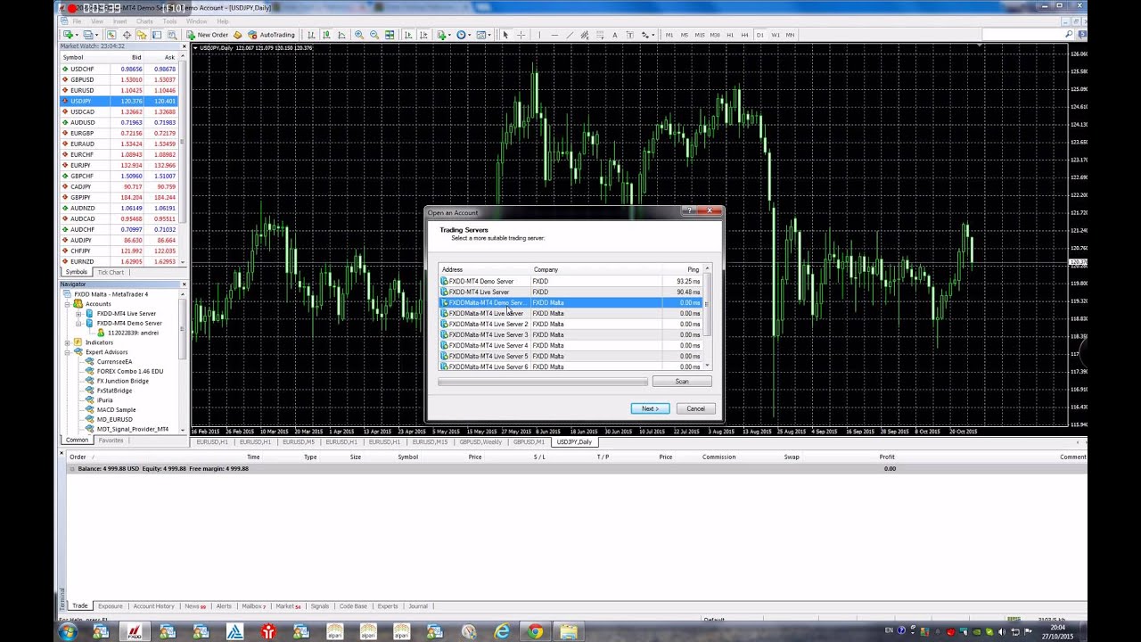This screenshot has height=642, width=1141.
Task: Click the bar chart type icon
Action: [x=311, y=35]
